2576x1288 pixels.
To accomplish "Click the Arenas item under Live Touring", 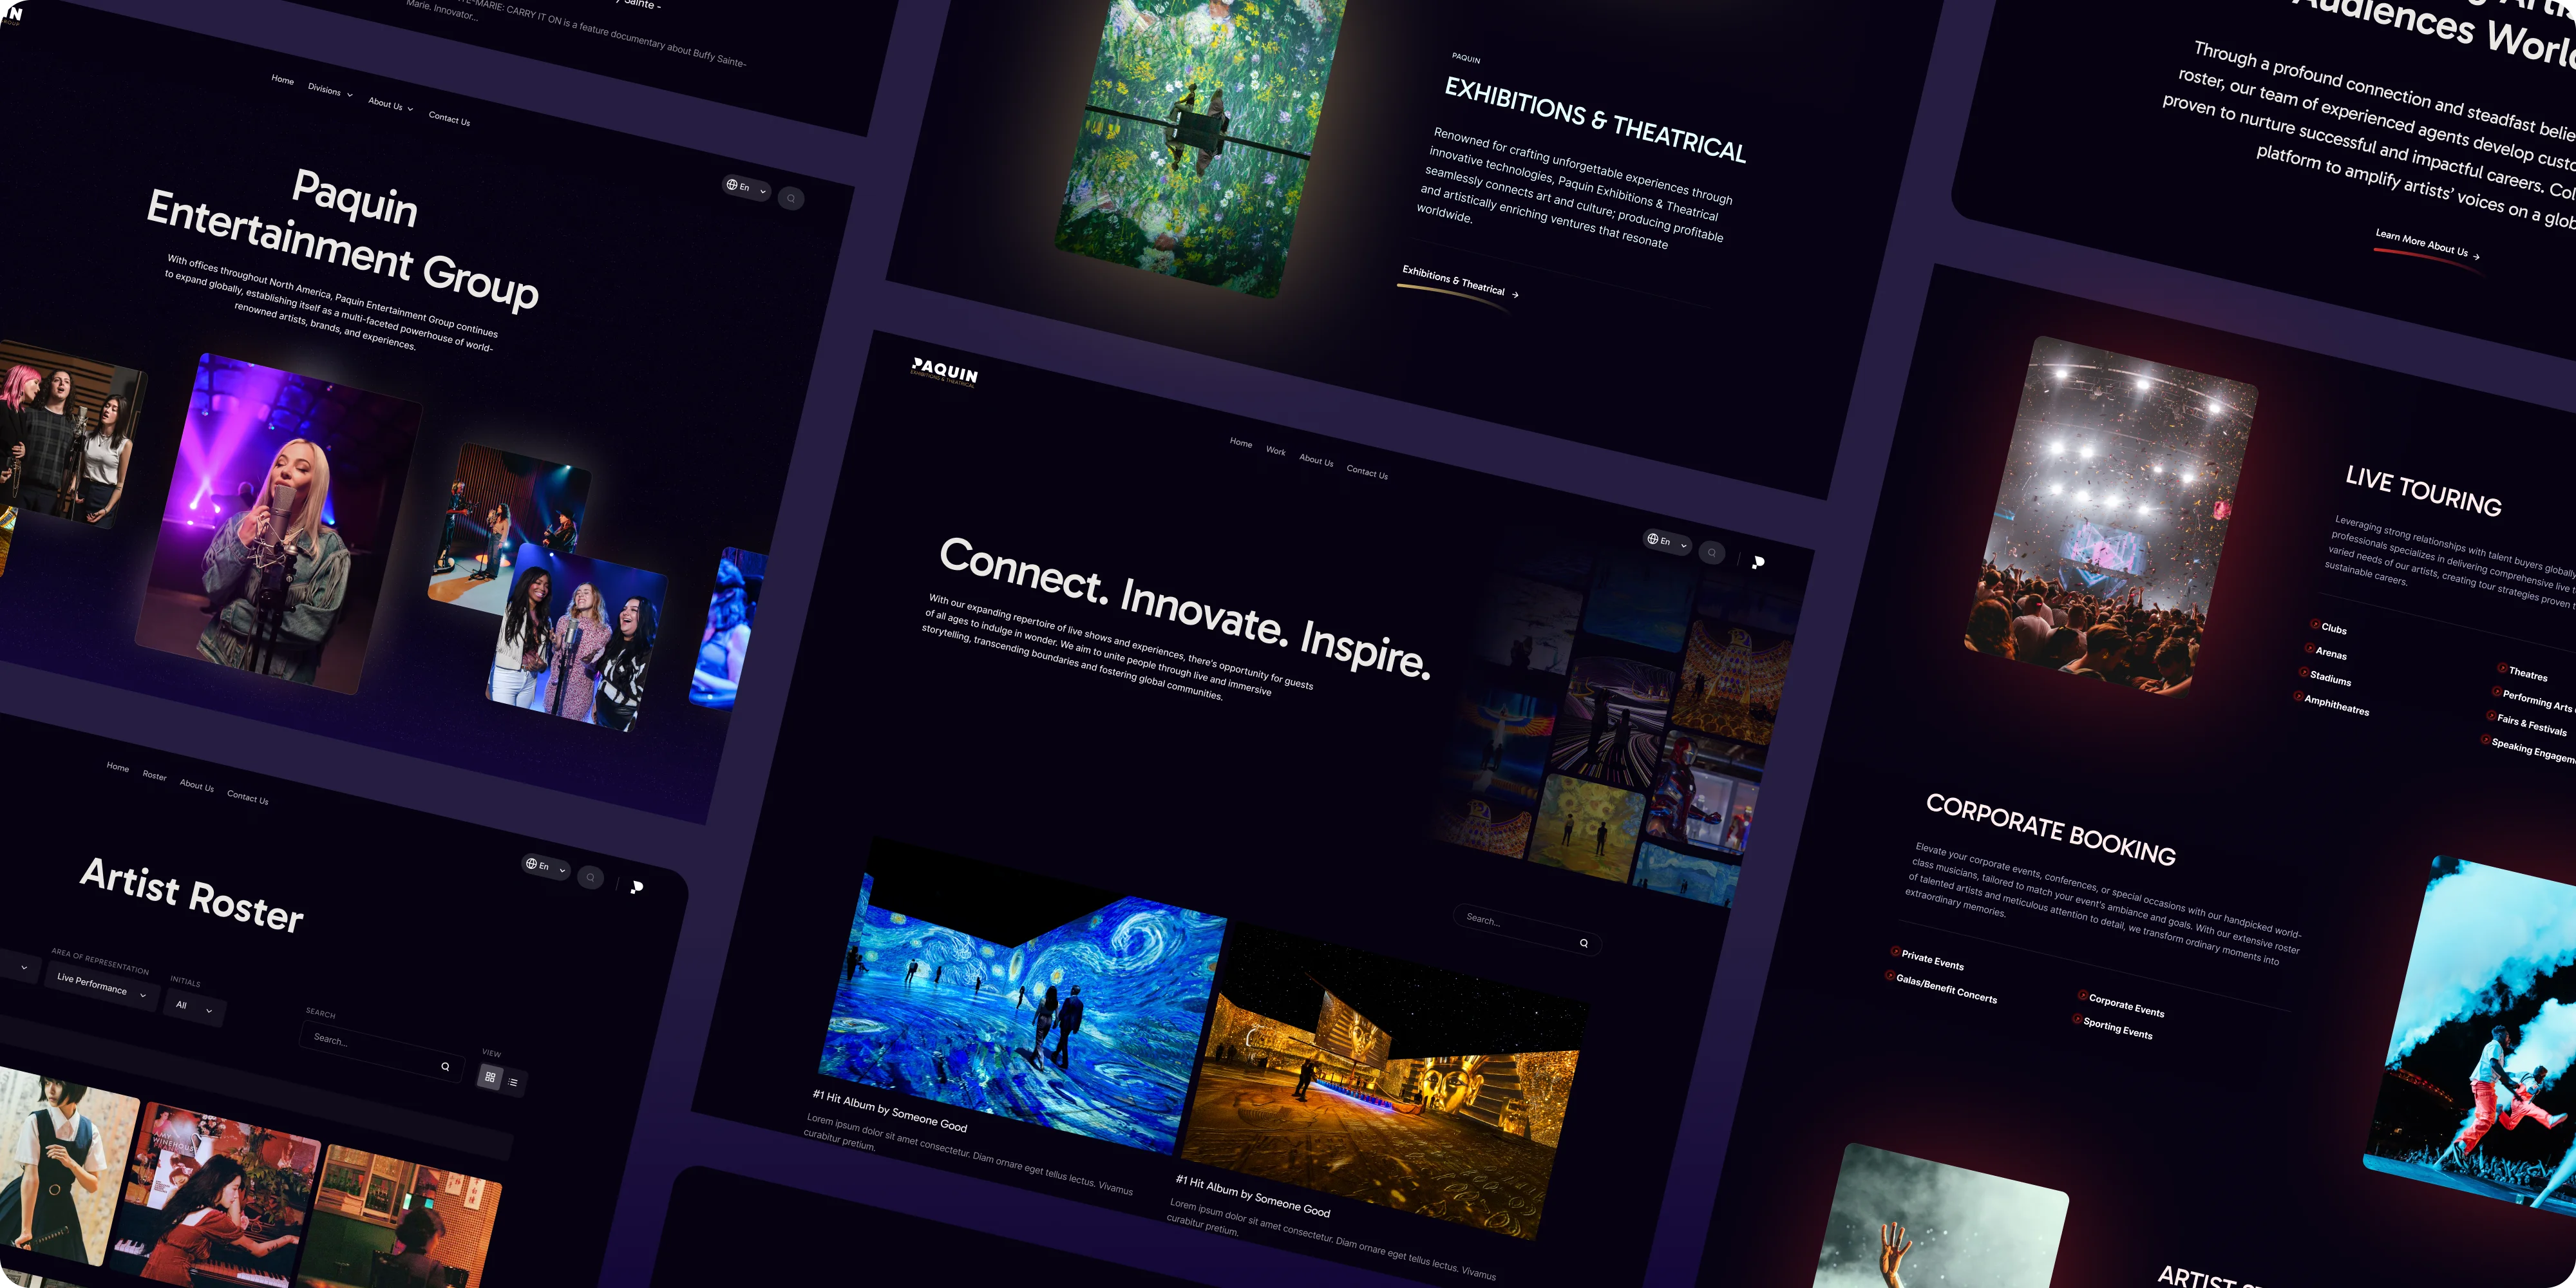I will tap(2325, 652).
